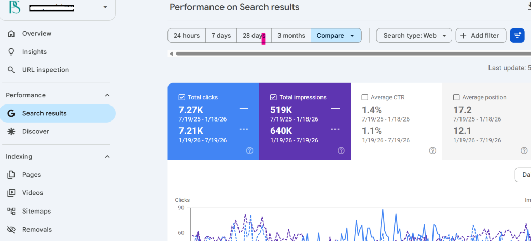Enable the Average CTR checkbox

point(365,97)
